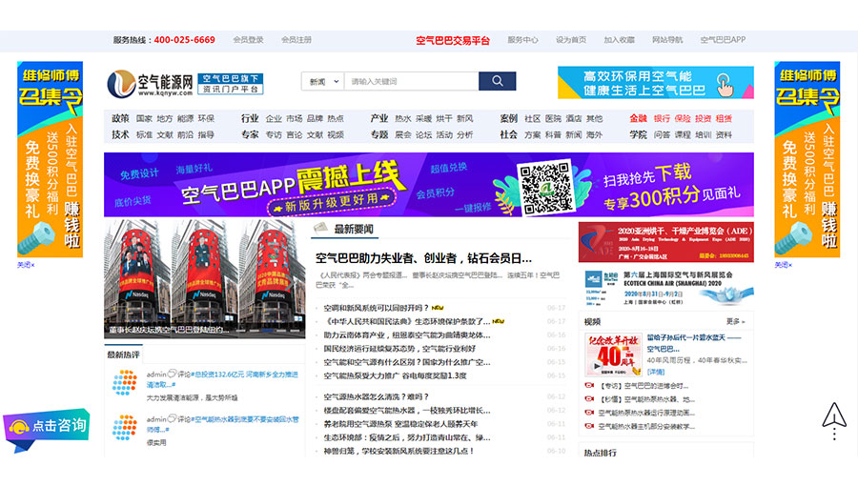The image size is (858, 486).
Task: Open the 专题 navigation category
Action: [x=379, y=134]
